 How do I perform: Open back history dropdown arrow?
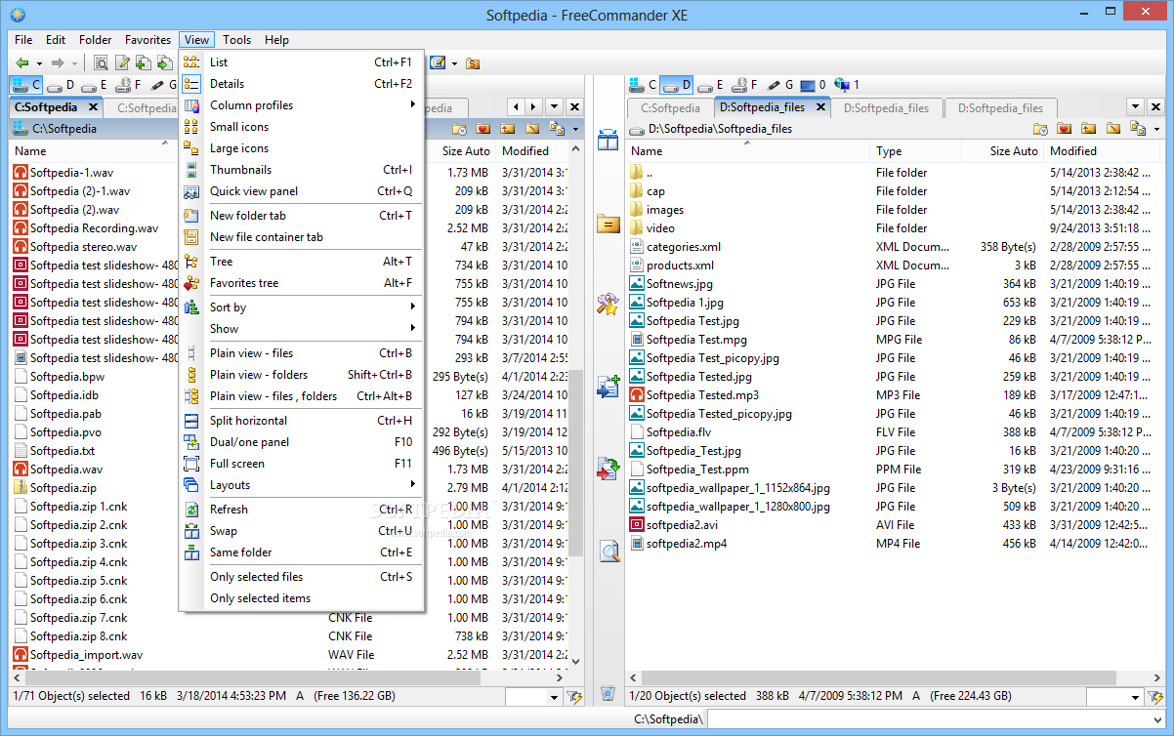coord(39,63)
